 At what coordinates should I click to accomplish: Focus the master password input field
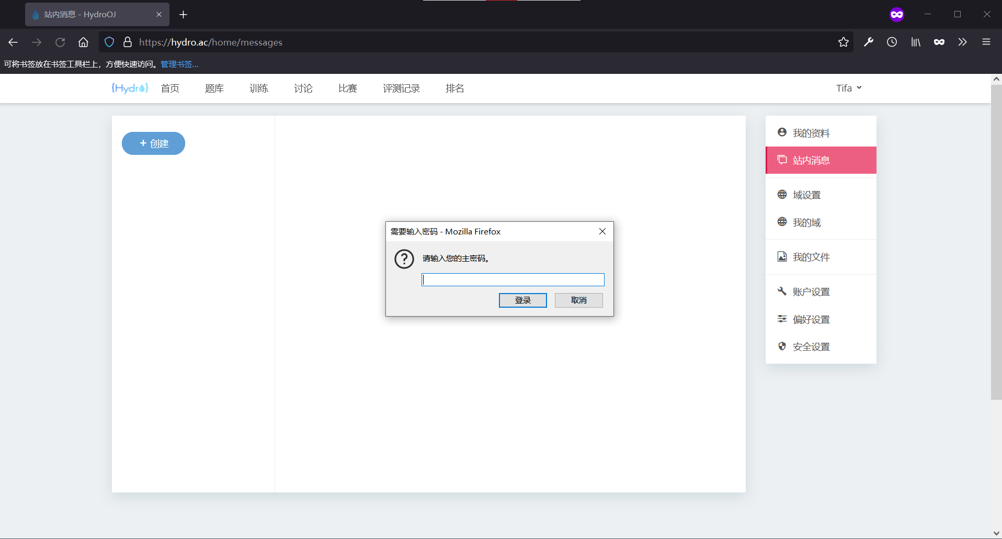point(513,279)
